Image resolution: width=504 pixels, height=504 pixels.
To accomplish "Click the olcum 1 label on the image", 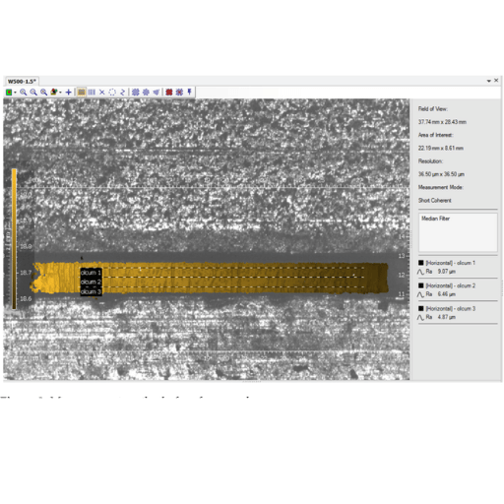I will point(91,273).
